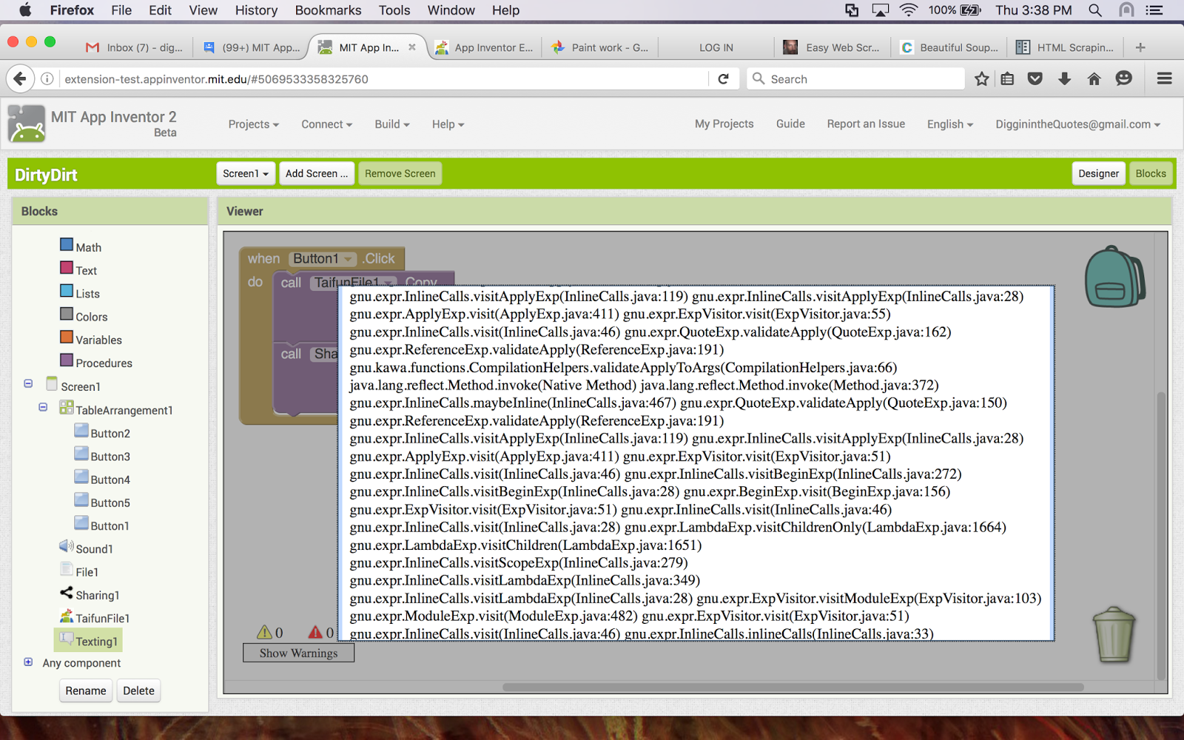Open the Firefox hamburger menu
Viewport: 1184px width, 740px height.
tap(1164, 78)
